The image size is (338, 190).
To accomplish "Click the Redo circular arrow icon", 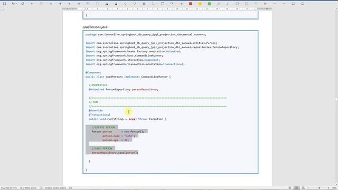I will point(22,4).
